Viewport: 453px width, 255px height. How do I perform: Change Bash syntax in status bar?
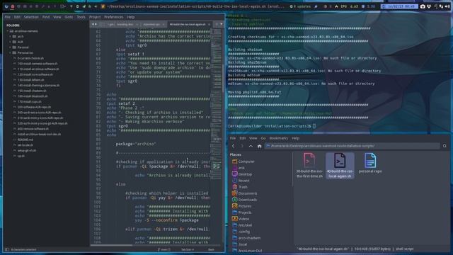(211, 249)
